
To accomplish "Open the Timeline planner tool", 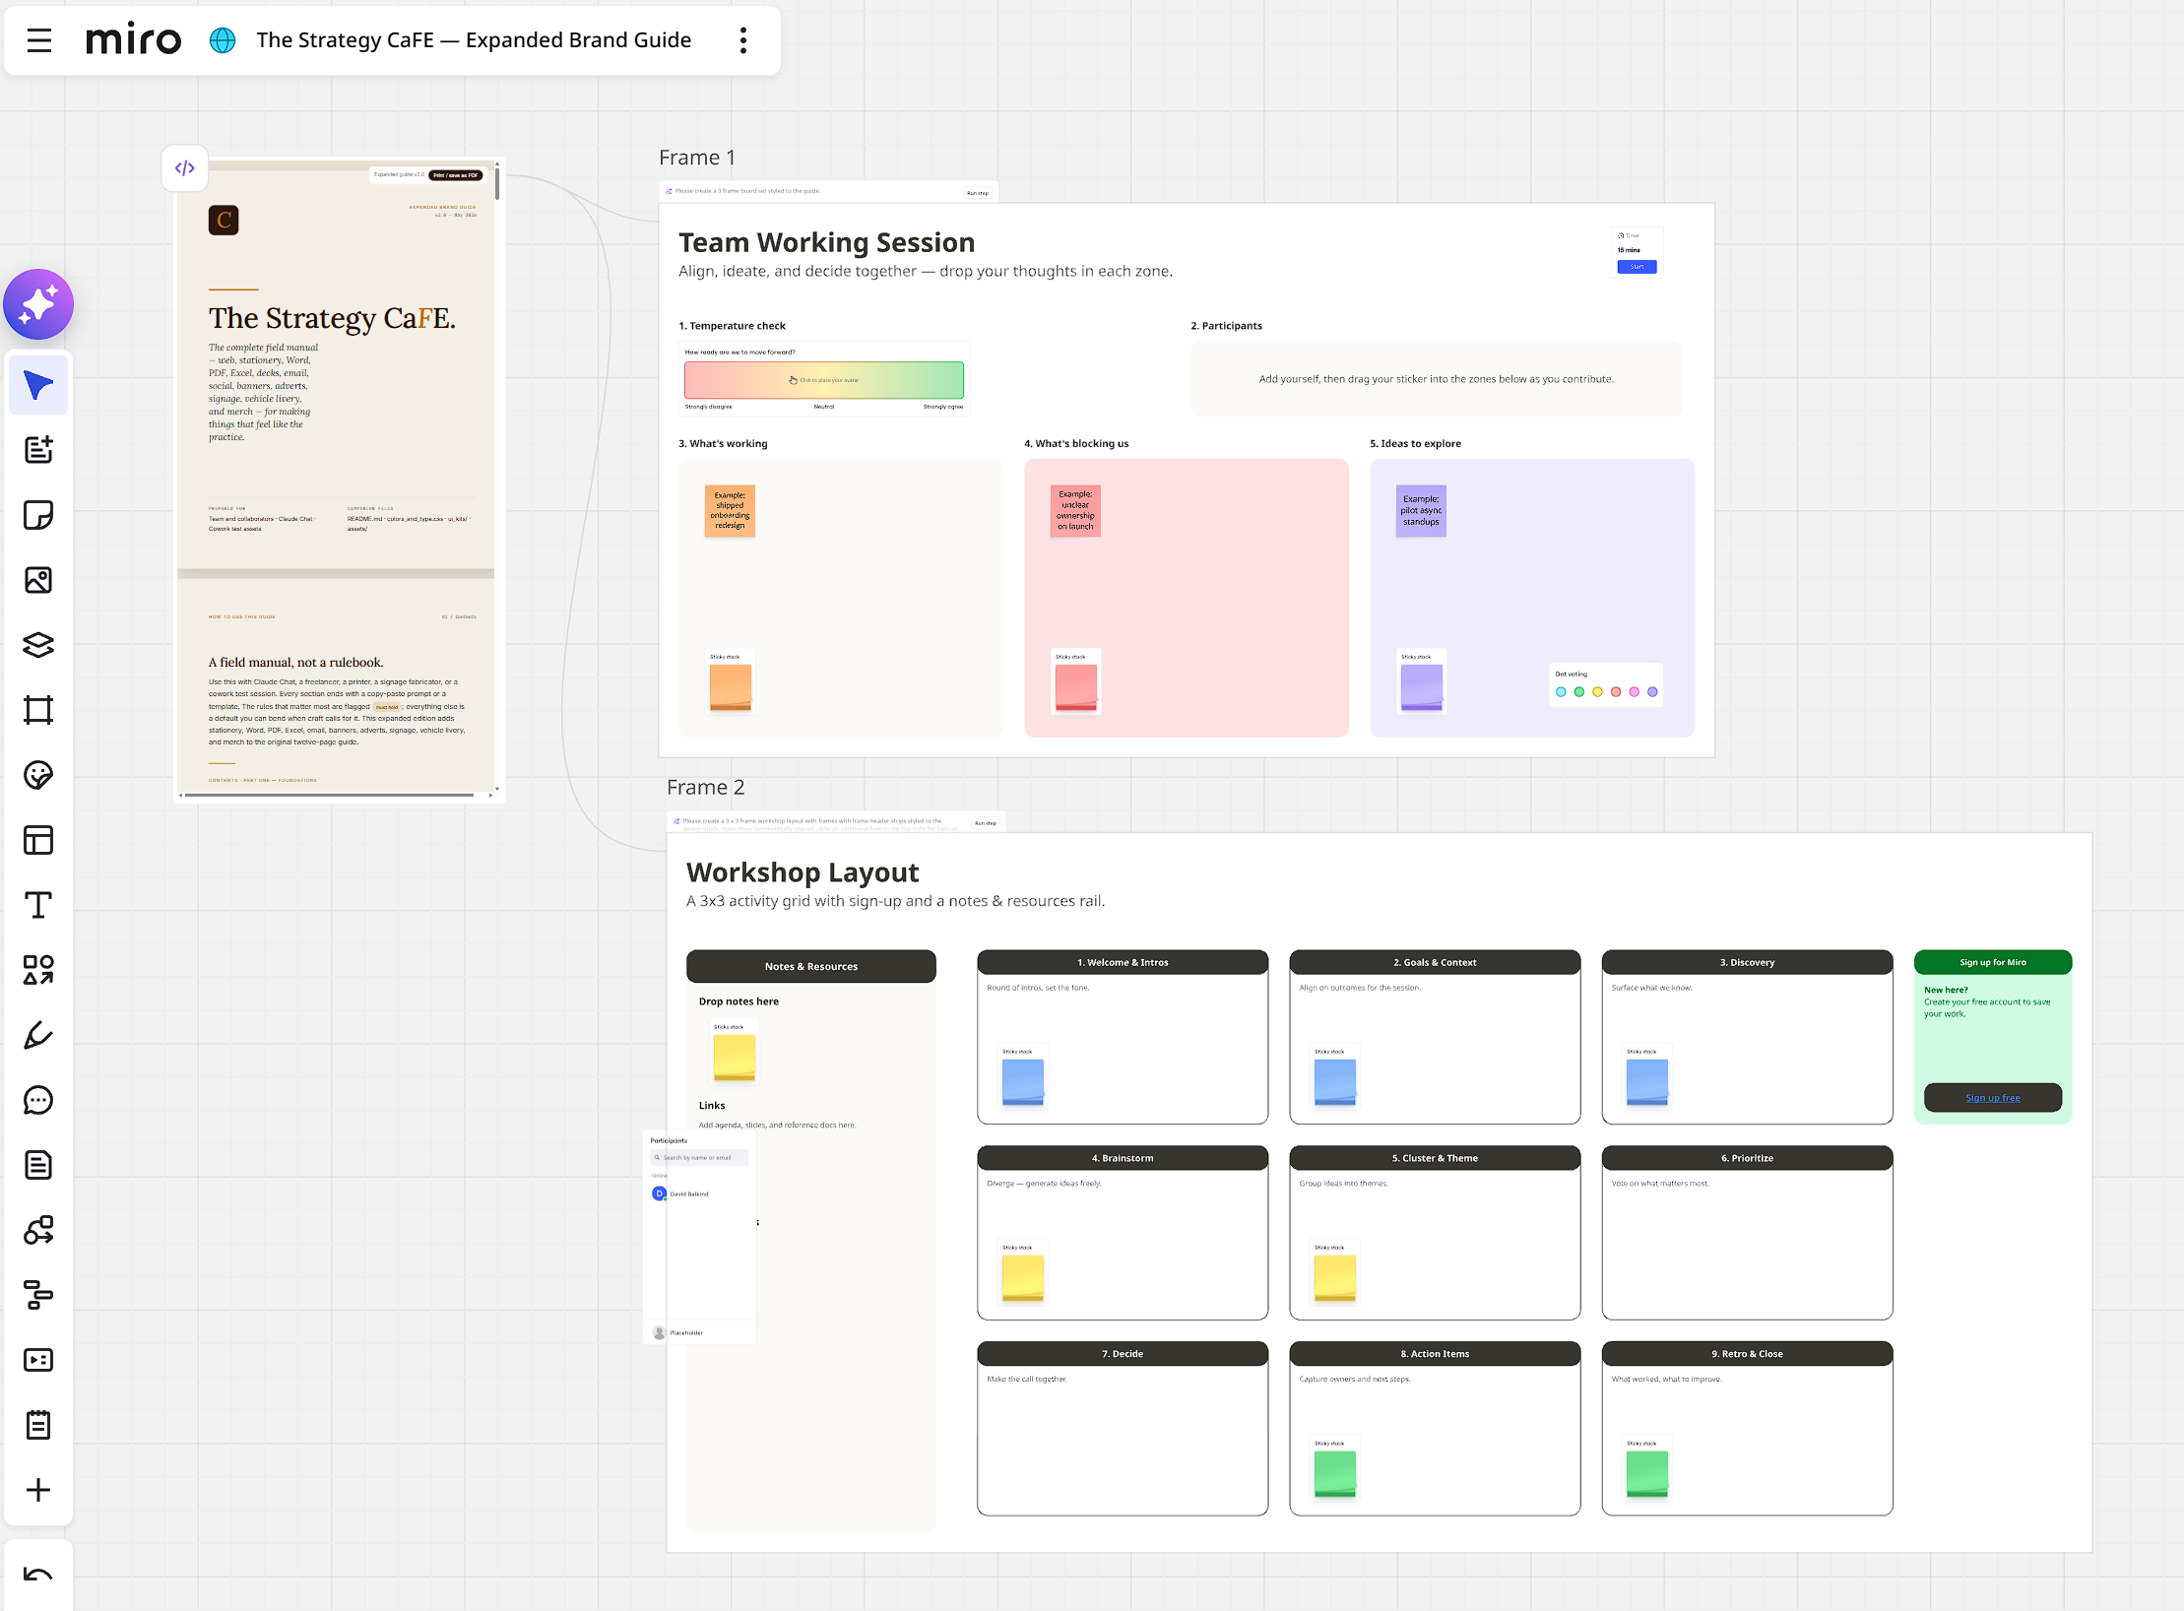I will click(38, 1295).
